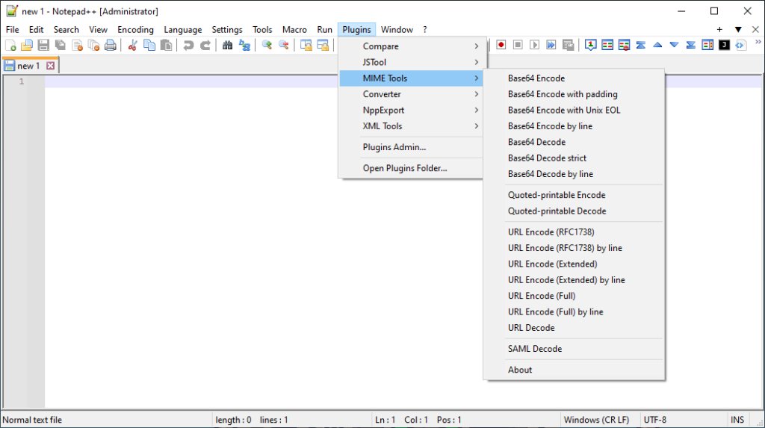This screenshot has height=428, width=765.
Task: Click the Copy toolbar icon
Action: coord(149,46)
